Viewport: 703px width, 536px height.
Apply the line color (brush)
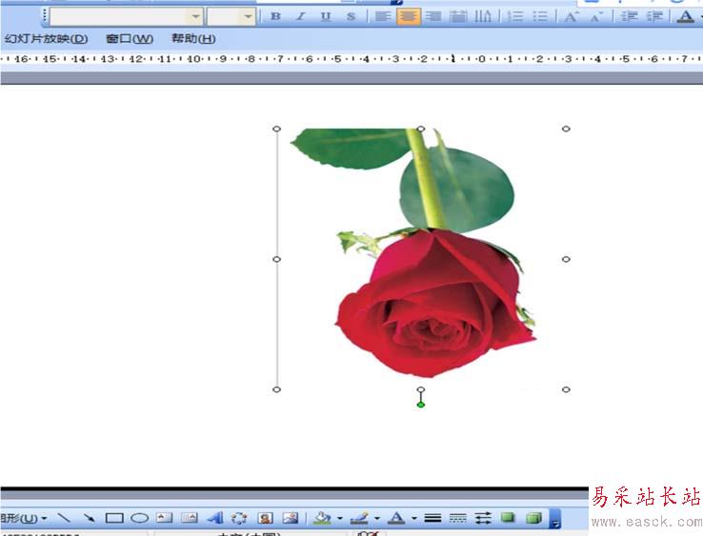pyautogui.click(x=359, y=519)
